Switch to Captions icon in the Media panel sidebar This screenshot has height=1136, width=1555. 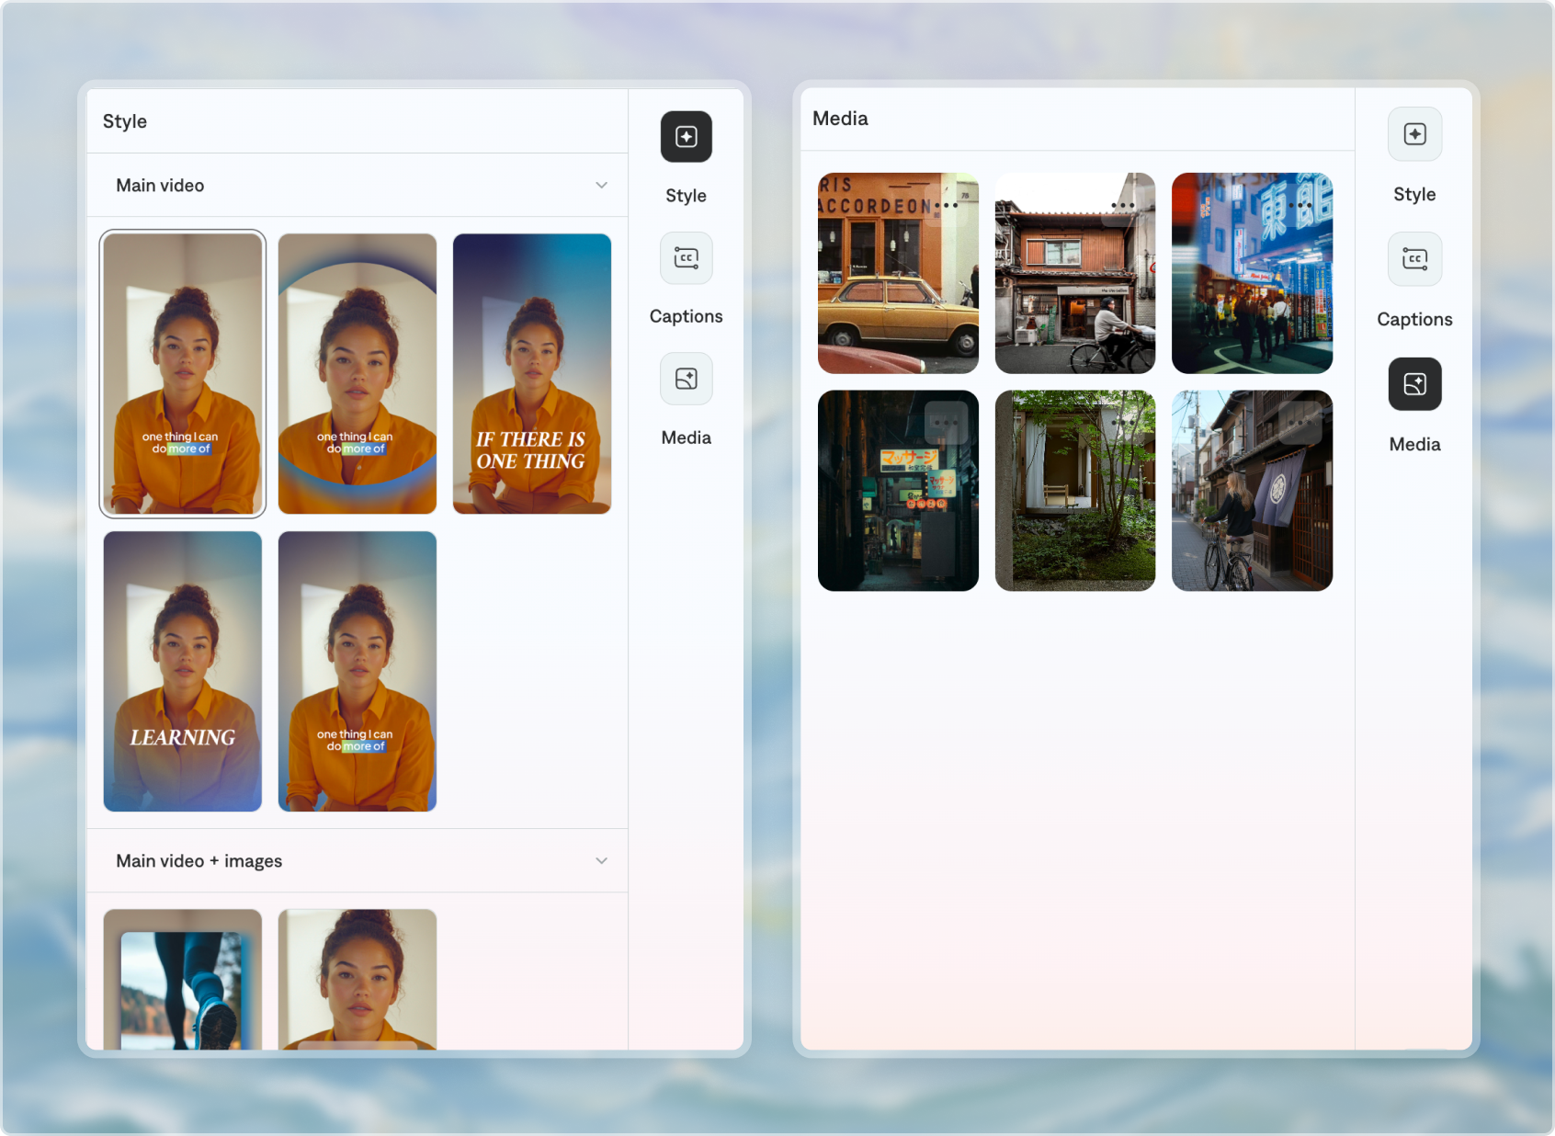1414,259
